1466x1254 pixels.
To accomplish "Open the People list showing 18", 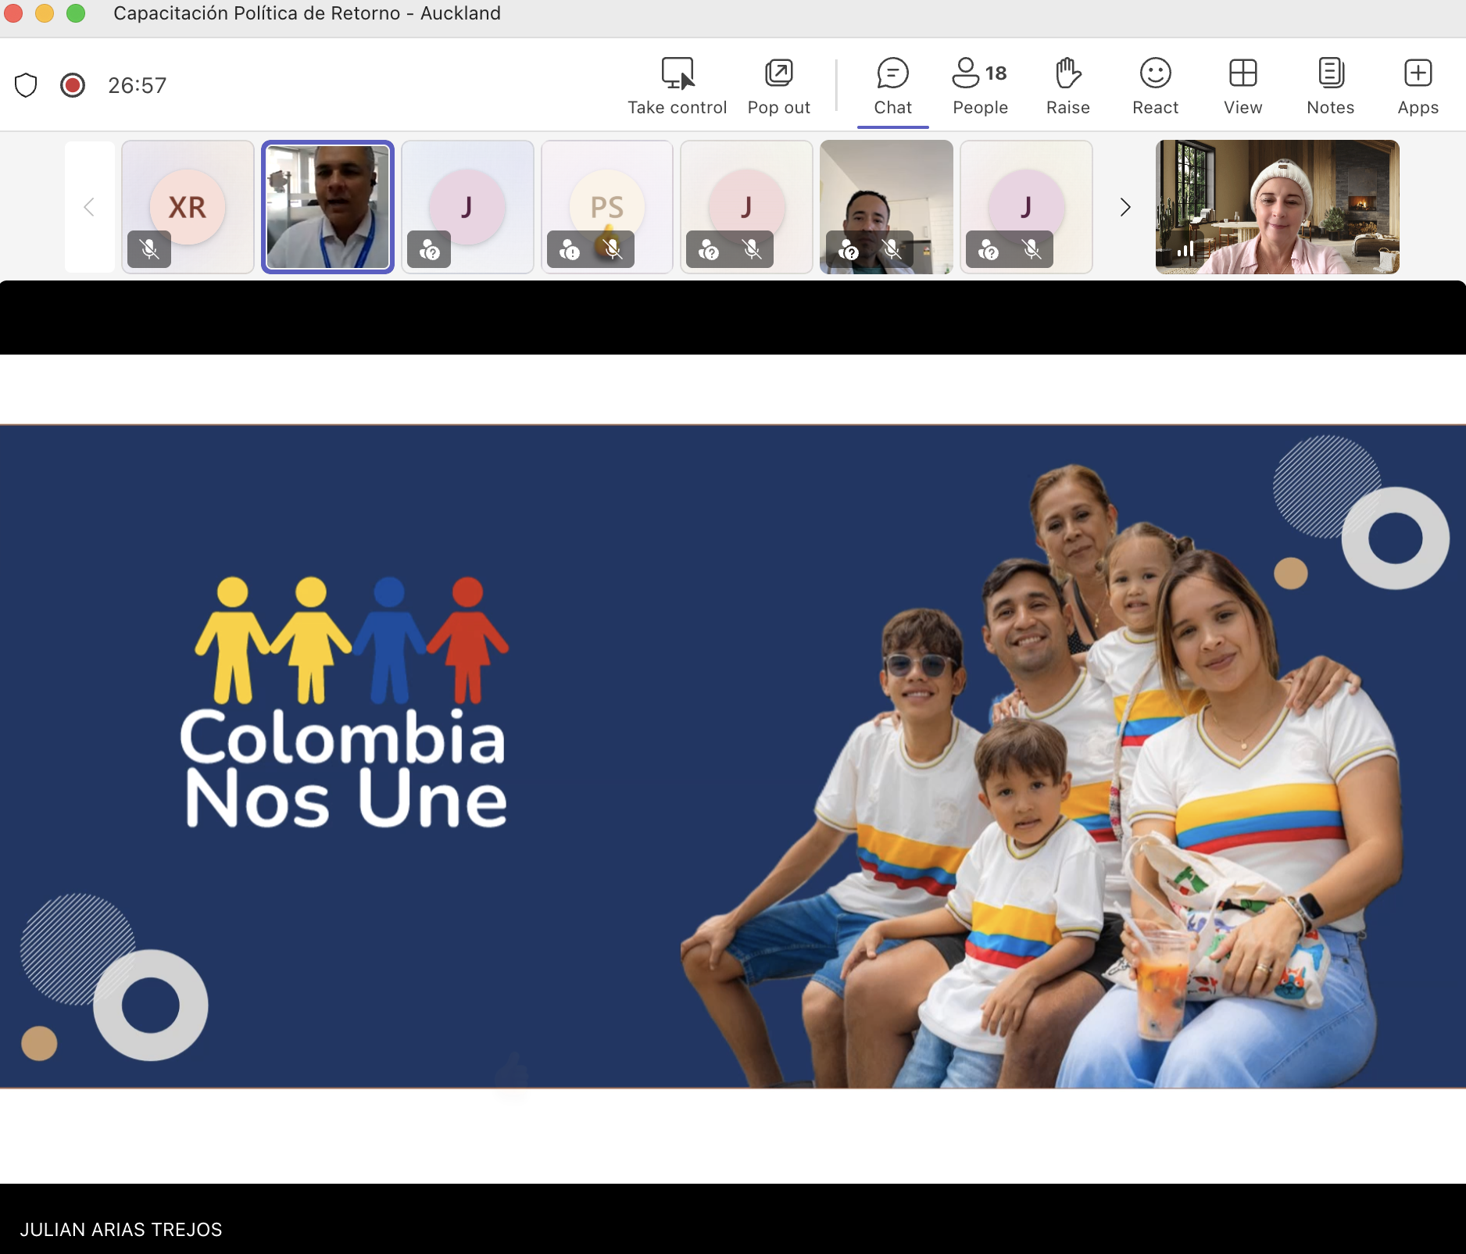I will point(980,86).
